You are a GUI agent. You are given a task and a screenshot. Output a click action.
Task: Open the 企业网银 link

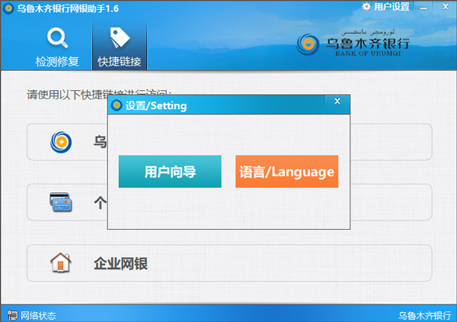point(229,263)
